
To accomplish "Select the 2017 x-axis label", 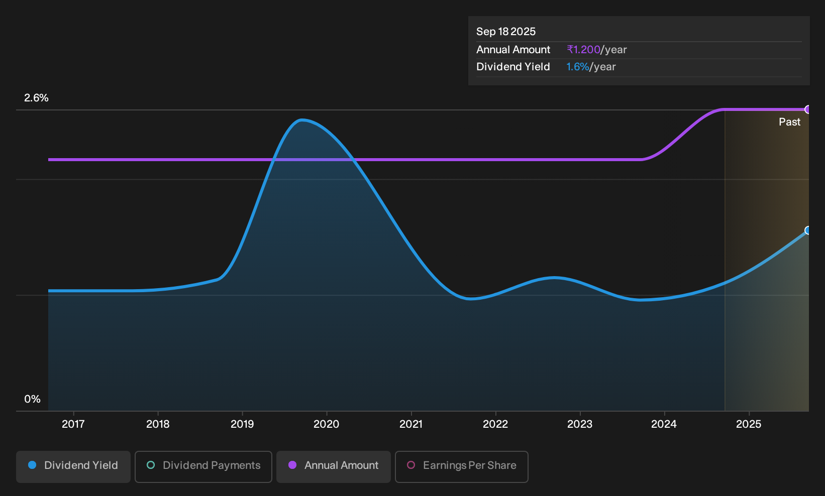I will tap(73, 424).
